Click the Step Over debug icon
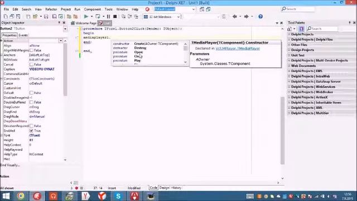 tap(130, 16)
